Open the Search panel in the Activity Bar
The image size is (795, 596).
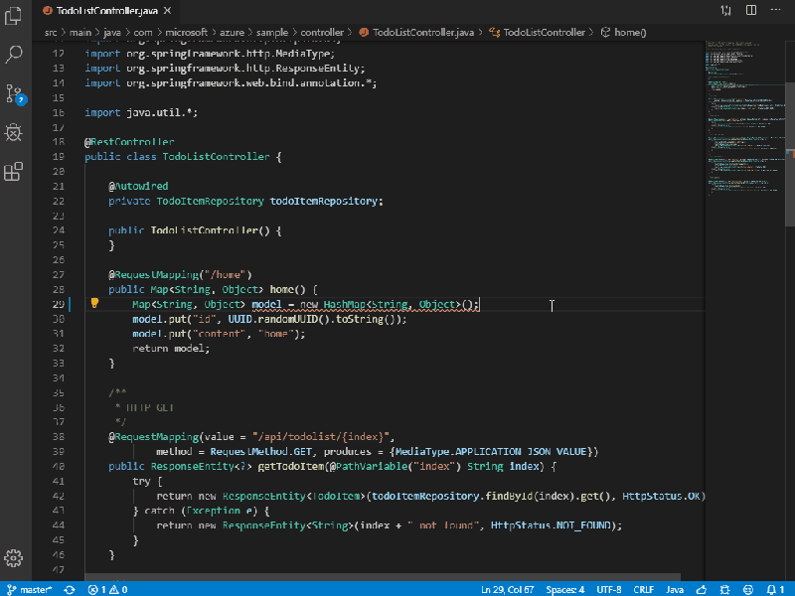pos(13,54)
